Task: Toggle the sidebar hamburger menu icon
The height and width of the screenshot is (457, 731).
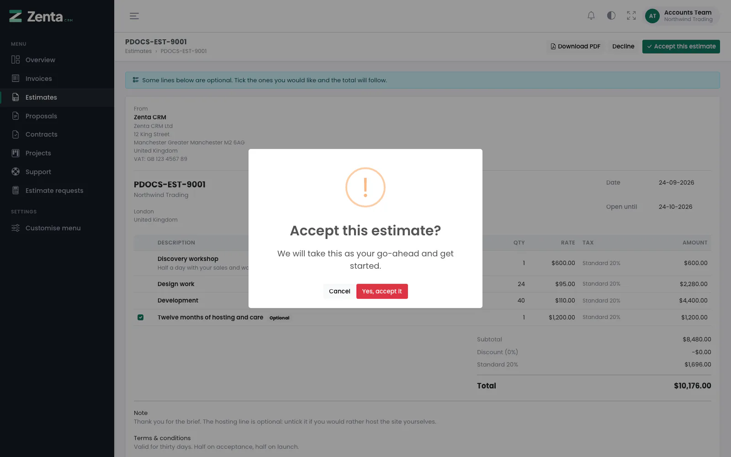Action: [x=134, y=16]
